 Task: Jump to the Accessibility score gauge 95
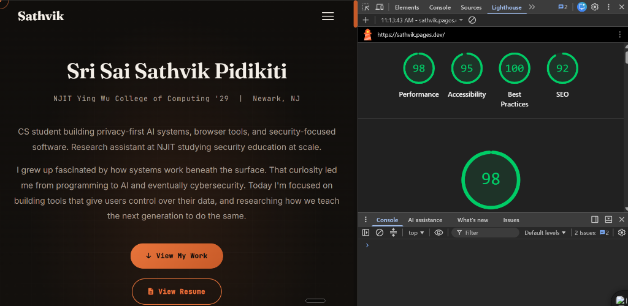[x=467, y=69]
